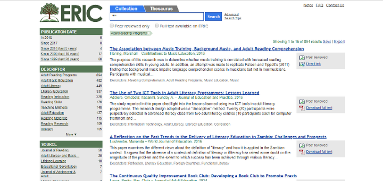The height and width of the screenshot is (181, 383).
Task: Open the Notes link
Action: [x=308, y=5]
